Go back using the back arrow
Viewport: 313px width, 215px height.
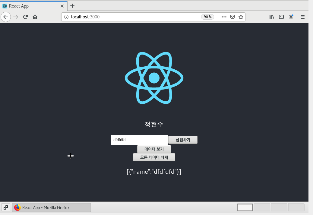click(x=6, y=17)
